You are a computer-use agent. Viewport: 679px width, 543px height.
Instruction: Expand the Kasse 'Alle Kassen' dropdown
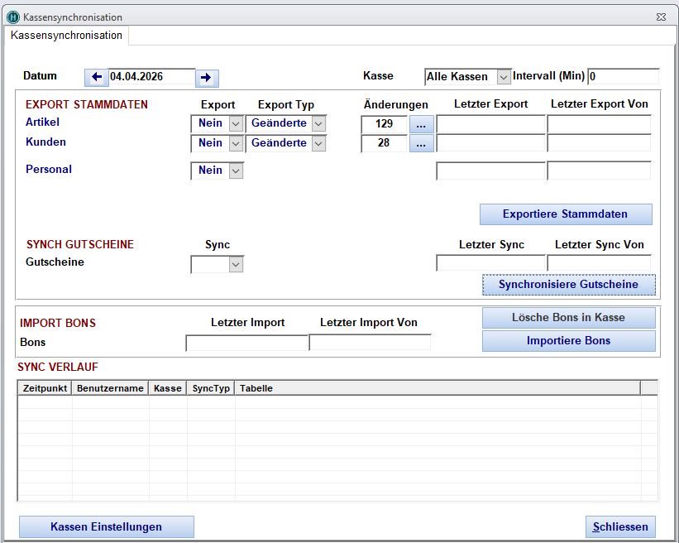(x=504, y=77)
